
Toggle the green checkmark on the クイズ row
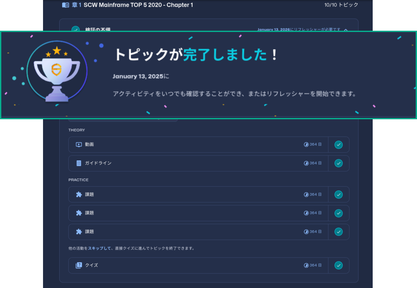tap(338, 265)
